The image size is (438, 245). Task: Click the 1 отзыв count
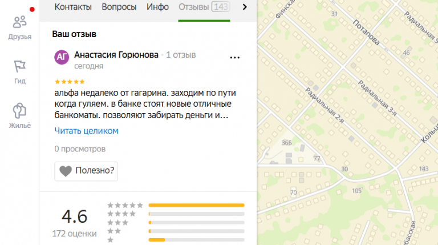point(181,55)
